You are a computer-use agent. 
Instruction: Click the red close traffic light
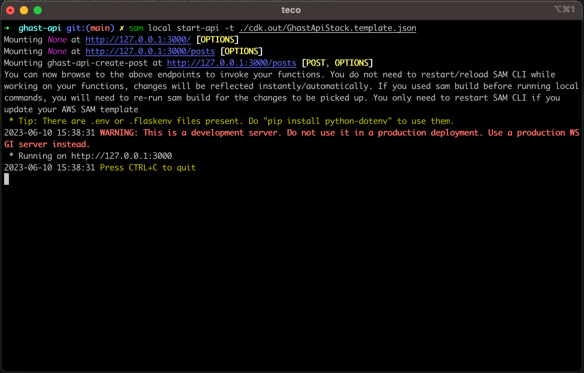pos(10,10)
